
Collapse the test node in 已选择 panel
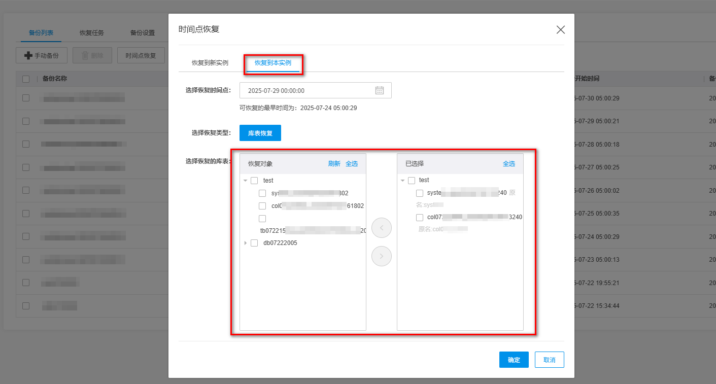pos(403,181)
